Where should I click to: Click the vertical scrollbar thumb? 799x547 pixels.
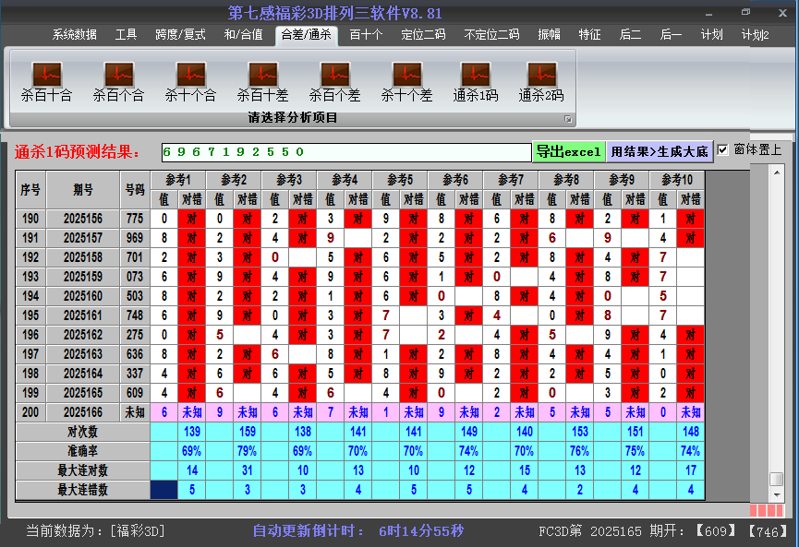click(777, 480)
